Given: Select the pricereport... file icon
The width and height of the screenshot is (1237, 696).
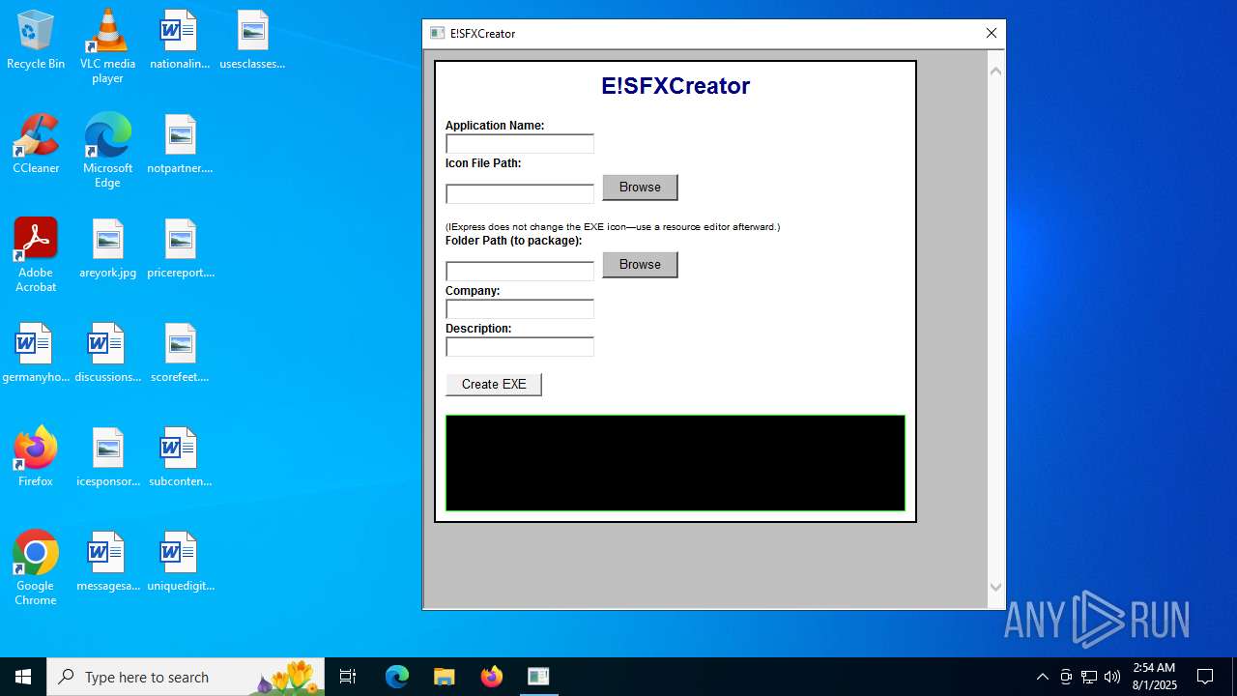Looking at the screenshot, I should pos(180,249).
